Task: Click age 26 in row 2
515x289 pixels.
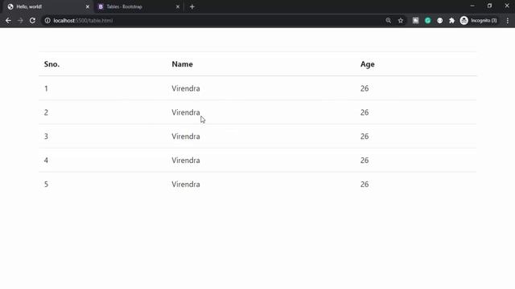Action: (365, 112)
